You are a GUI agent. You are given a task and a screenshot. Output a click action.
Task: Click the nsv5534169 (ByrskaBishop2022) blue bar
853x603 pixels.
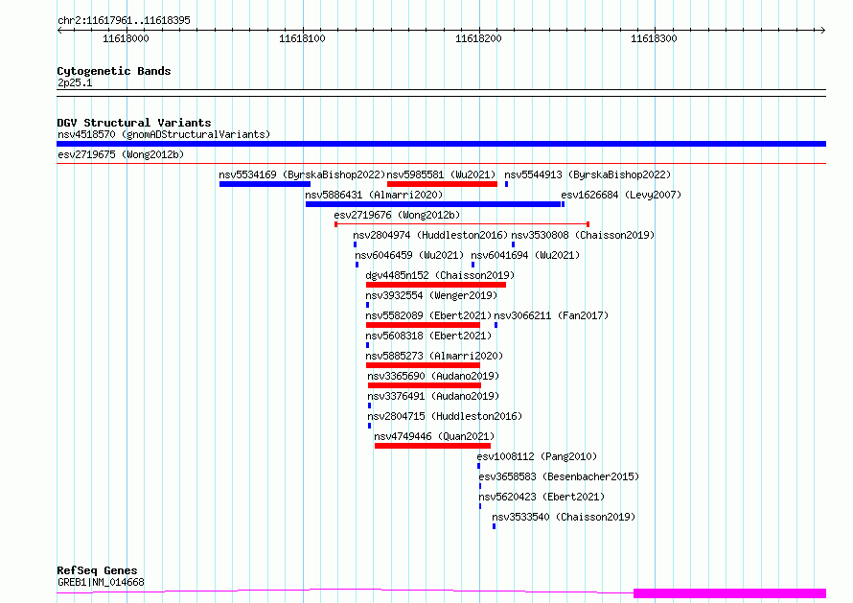tap(265, 184)
